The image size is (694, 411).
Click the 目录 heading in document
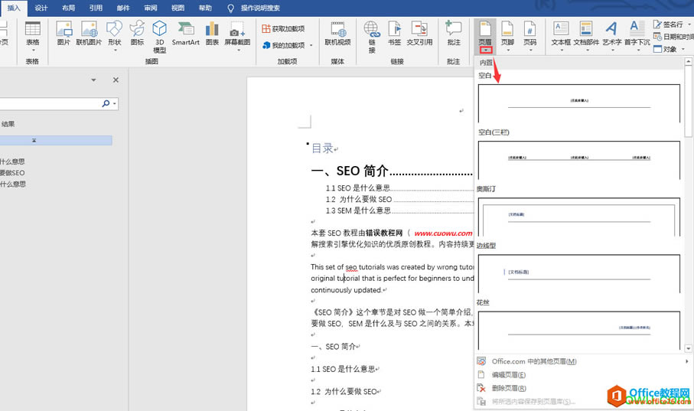[x=322, y=148]
